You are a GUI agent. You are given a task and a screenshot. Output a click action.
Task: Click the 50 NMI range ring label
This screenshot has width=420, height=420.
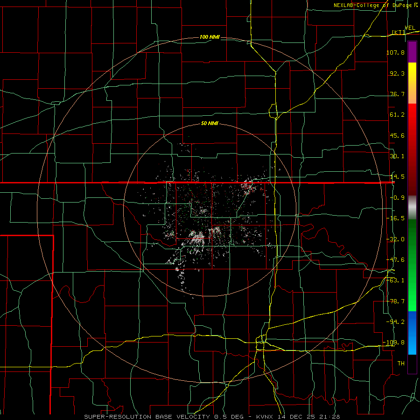210,124
